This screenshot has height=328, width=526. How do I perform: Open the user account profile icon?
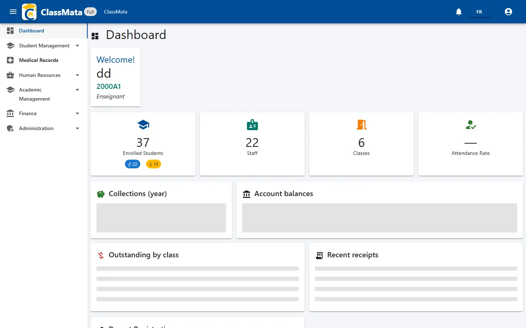point(508,12)
